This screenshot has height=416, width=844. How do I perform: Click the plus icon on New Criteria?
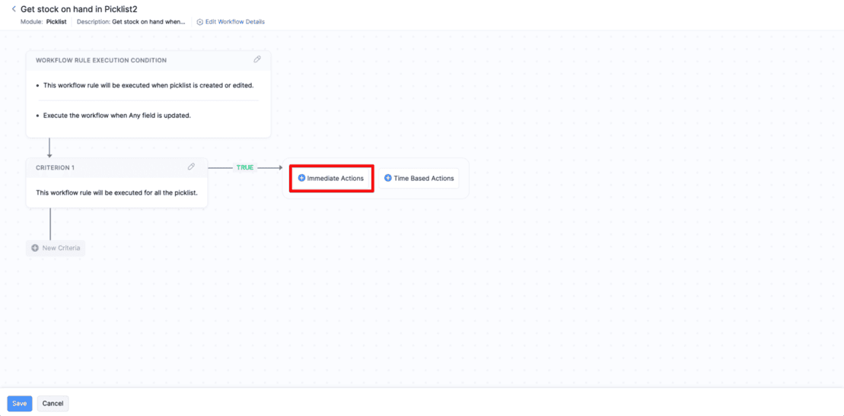point(35,248)
